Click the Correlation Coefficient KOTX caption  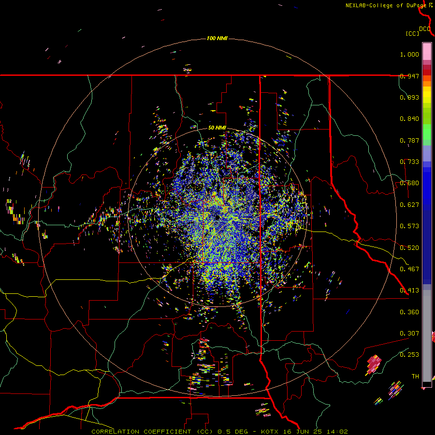[x=219, y=432]
